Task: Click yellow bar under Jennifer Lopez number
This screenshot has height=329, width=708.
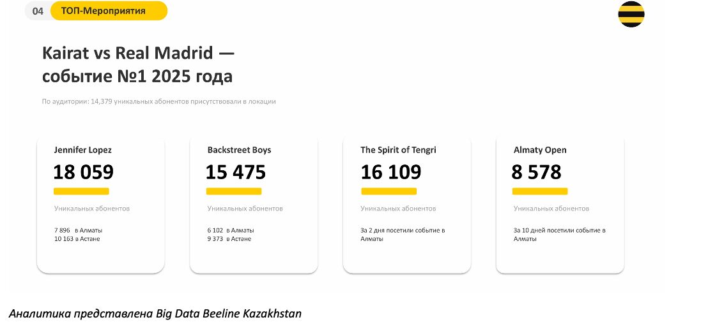Action: [x=81, y=191]
